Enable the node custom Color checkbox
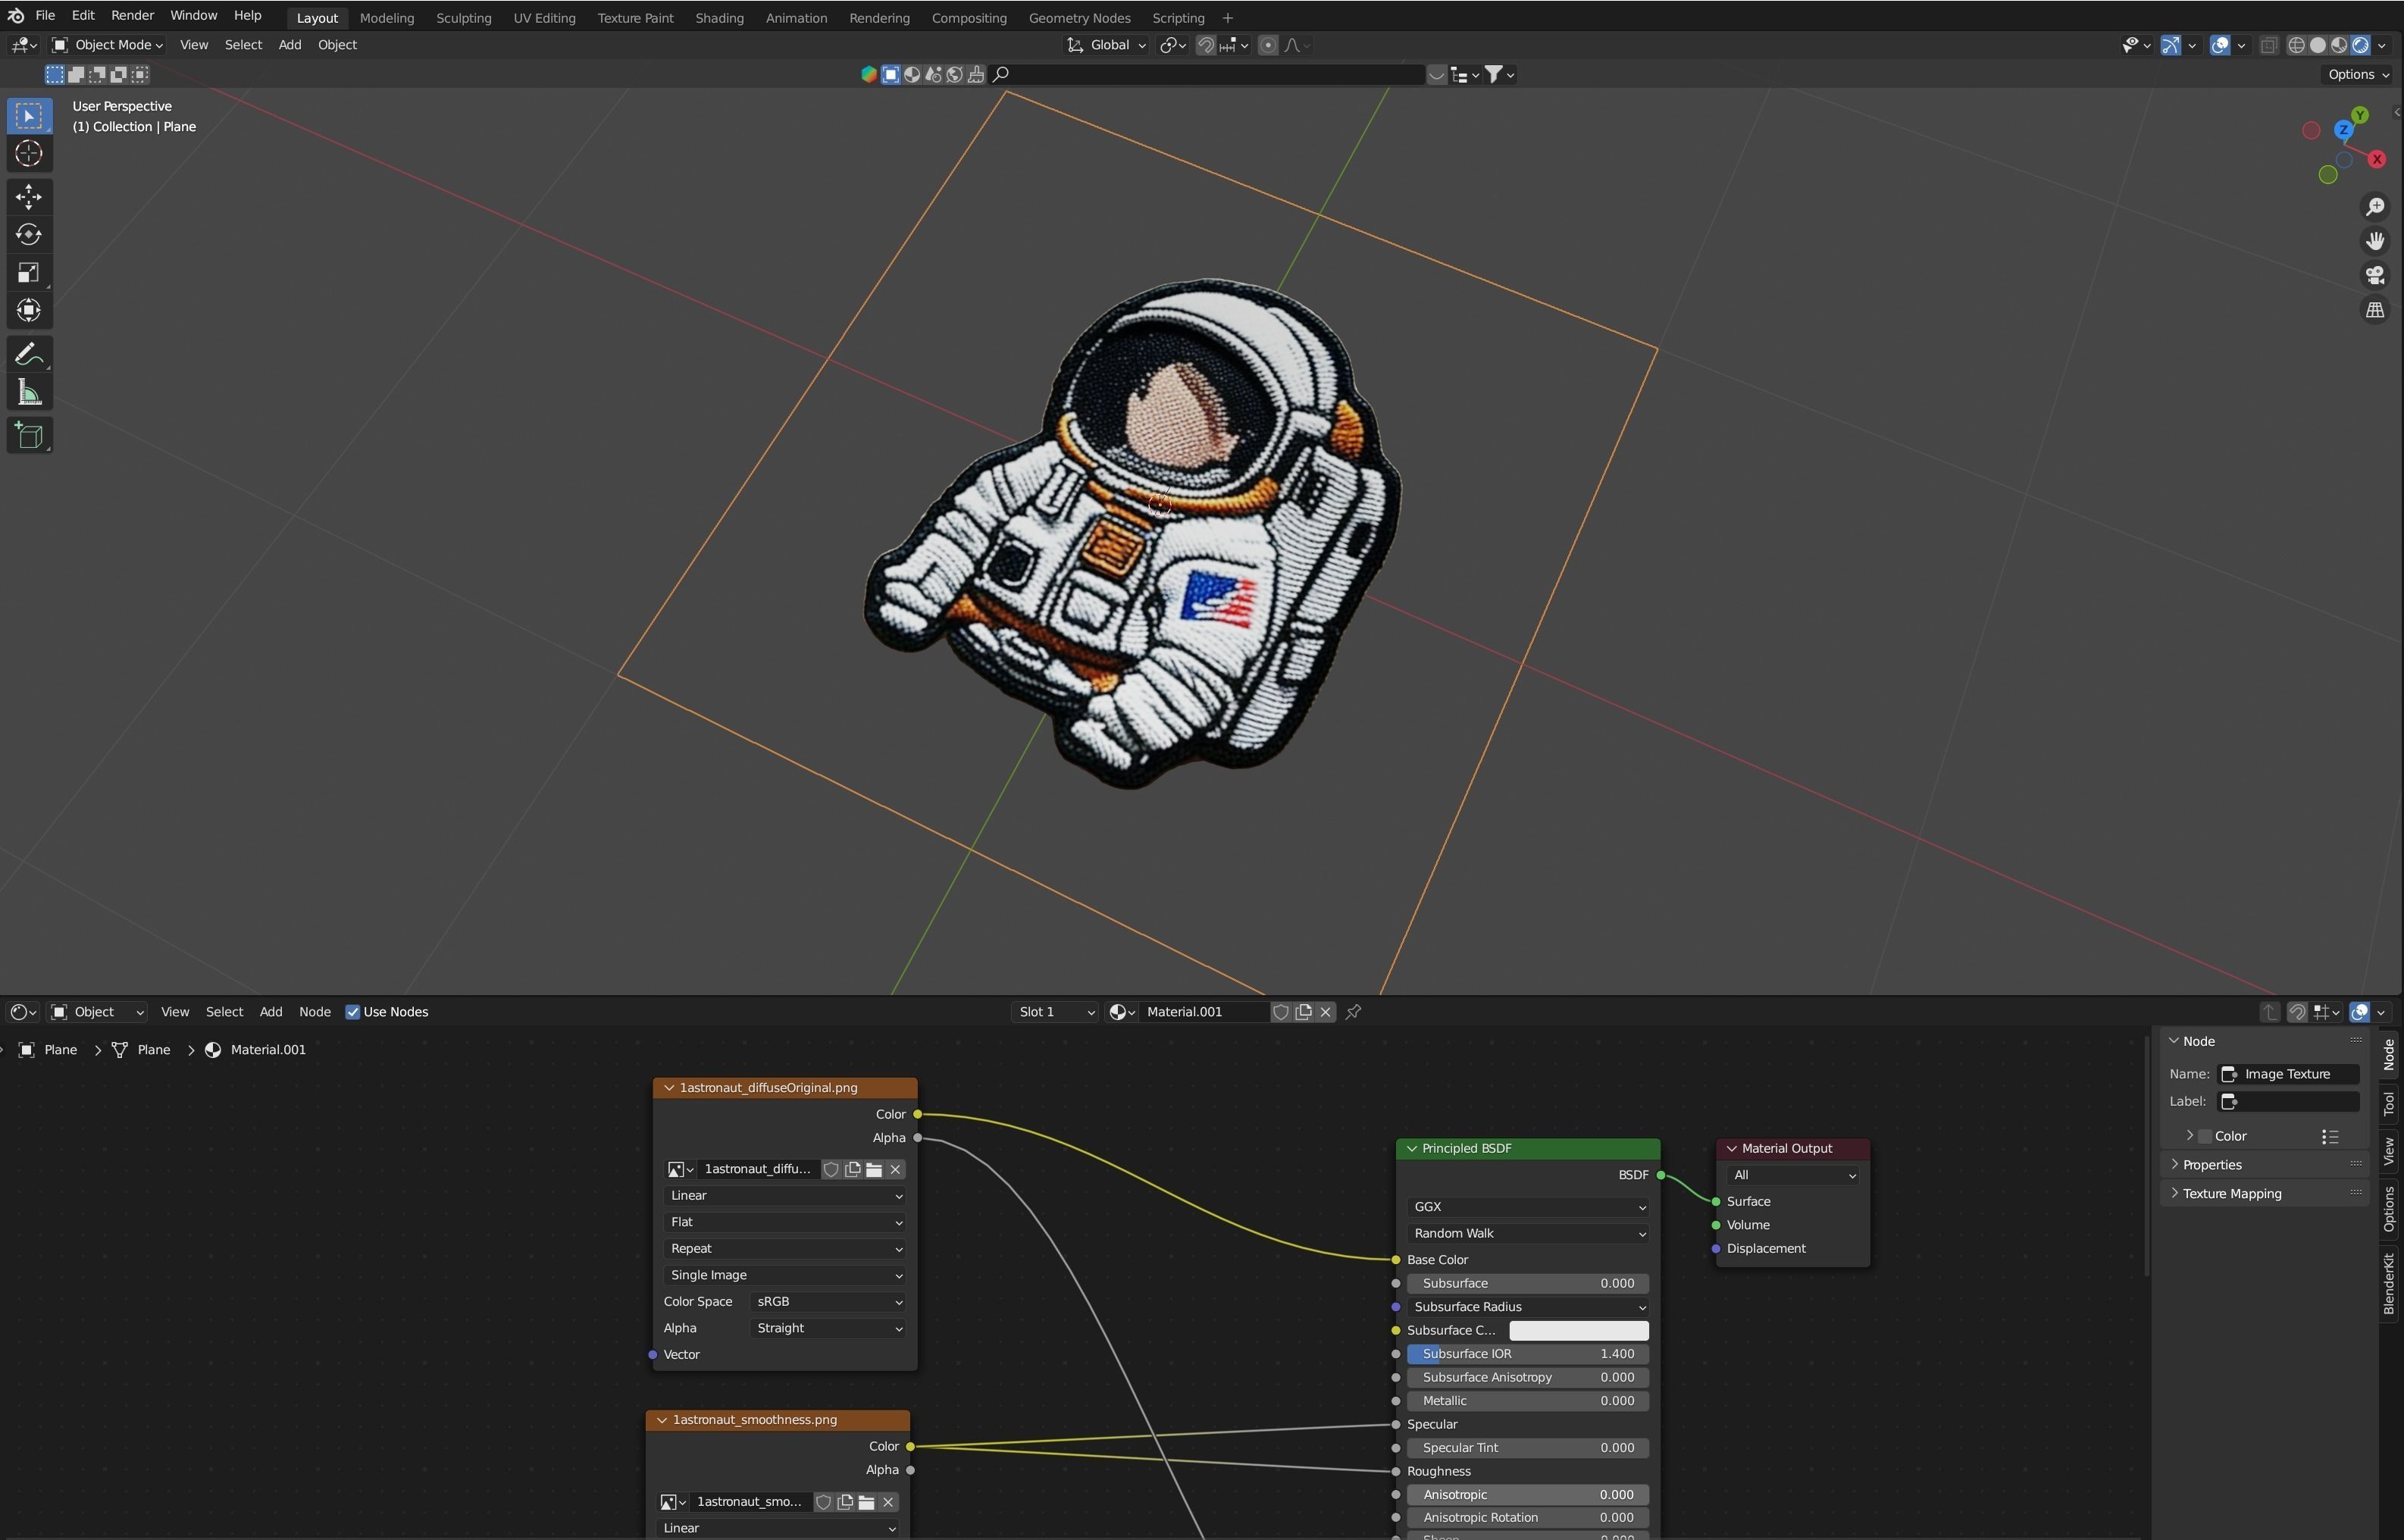Image resolution: width=2404 pixels, height=1540 pixels. coord(2205,1136)
